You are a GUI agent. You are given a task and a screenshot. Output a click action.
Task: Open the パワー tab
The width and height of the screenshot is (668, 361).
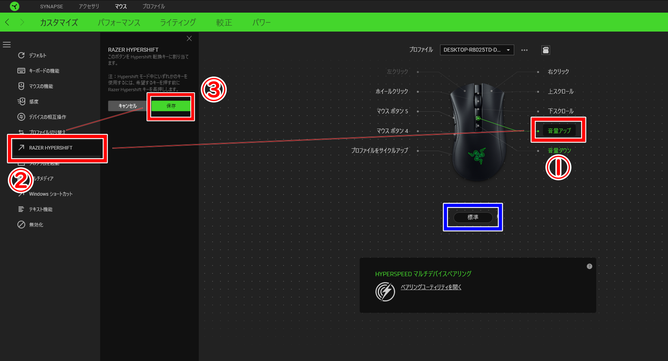(x=261, y=22)
